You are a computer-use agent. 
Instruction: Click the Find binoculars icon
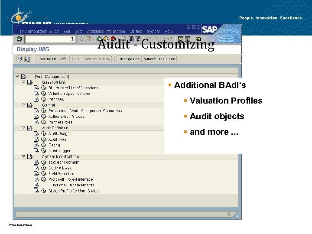pos(131,39)
